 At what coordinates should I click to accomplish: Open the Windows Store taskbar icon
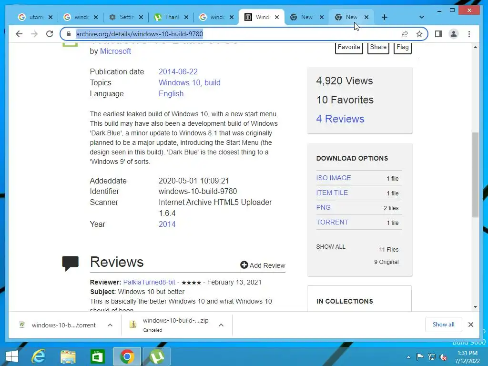[x=97, y=356]
